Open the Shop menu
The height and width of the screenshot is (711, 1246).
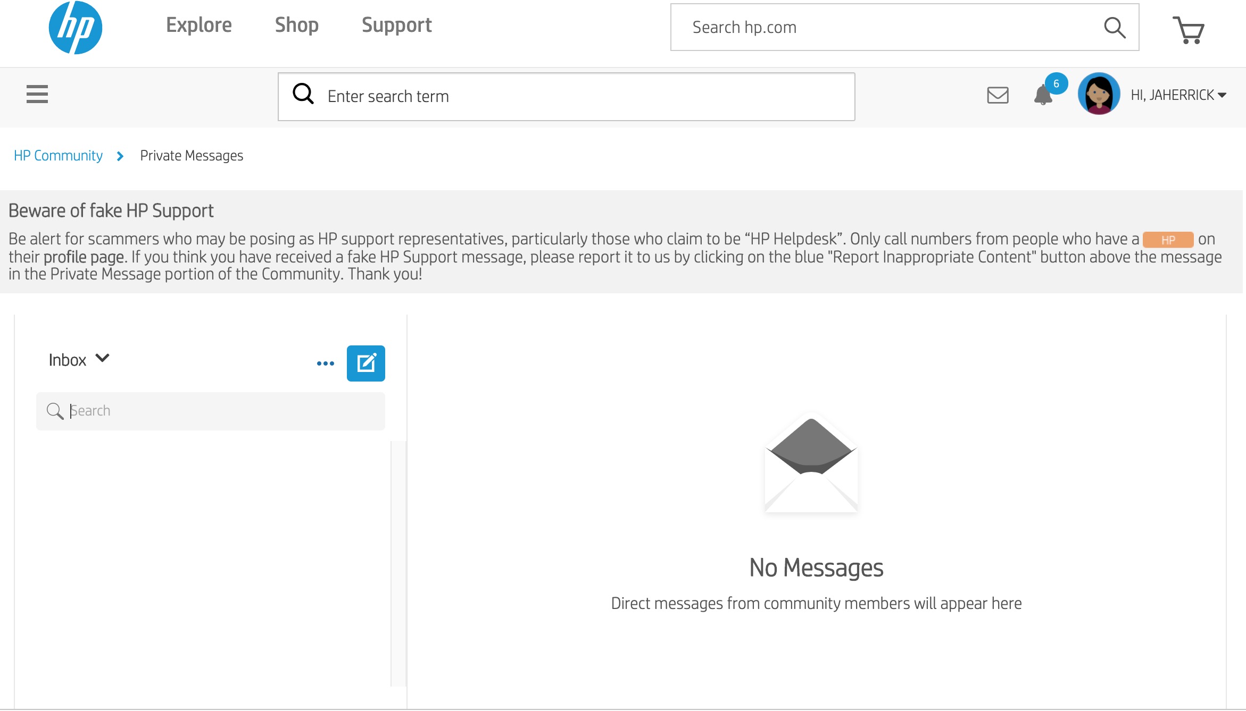296,26
